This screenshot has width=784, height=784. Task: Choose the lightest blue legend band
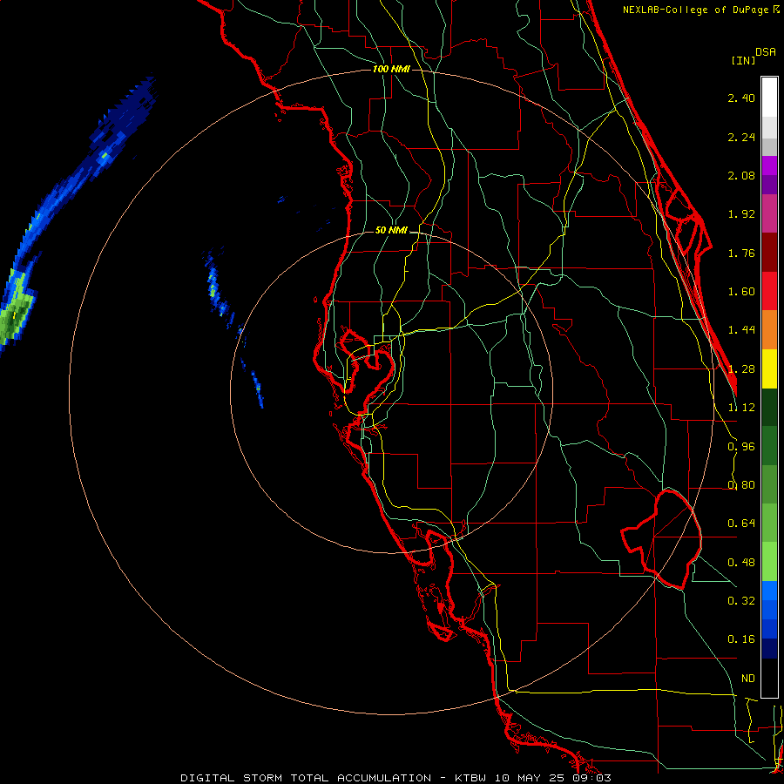pos(769,591)
